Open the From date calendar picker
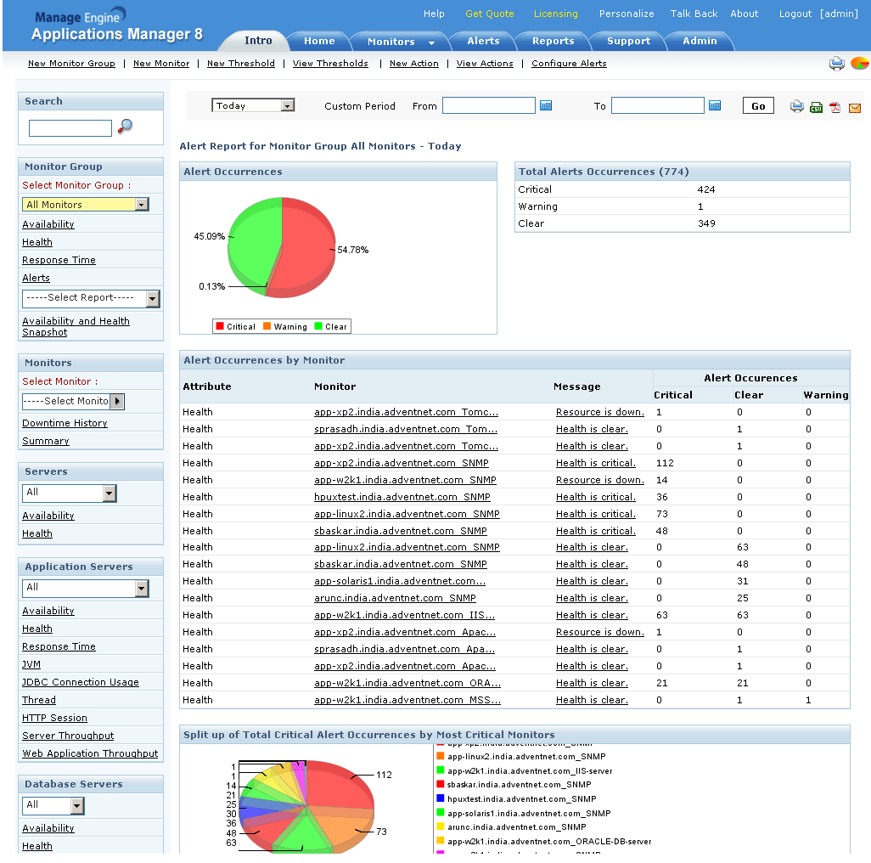Image resolution: width=871 pixels, height=863 pixels. (546, 105)
